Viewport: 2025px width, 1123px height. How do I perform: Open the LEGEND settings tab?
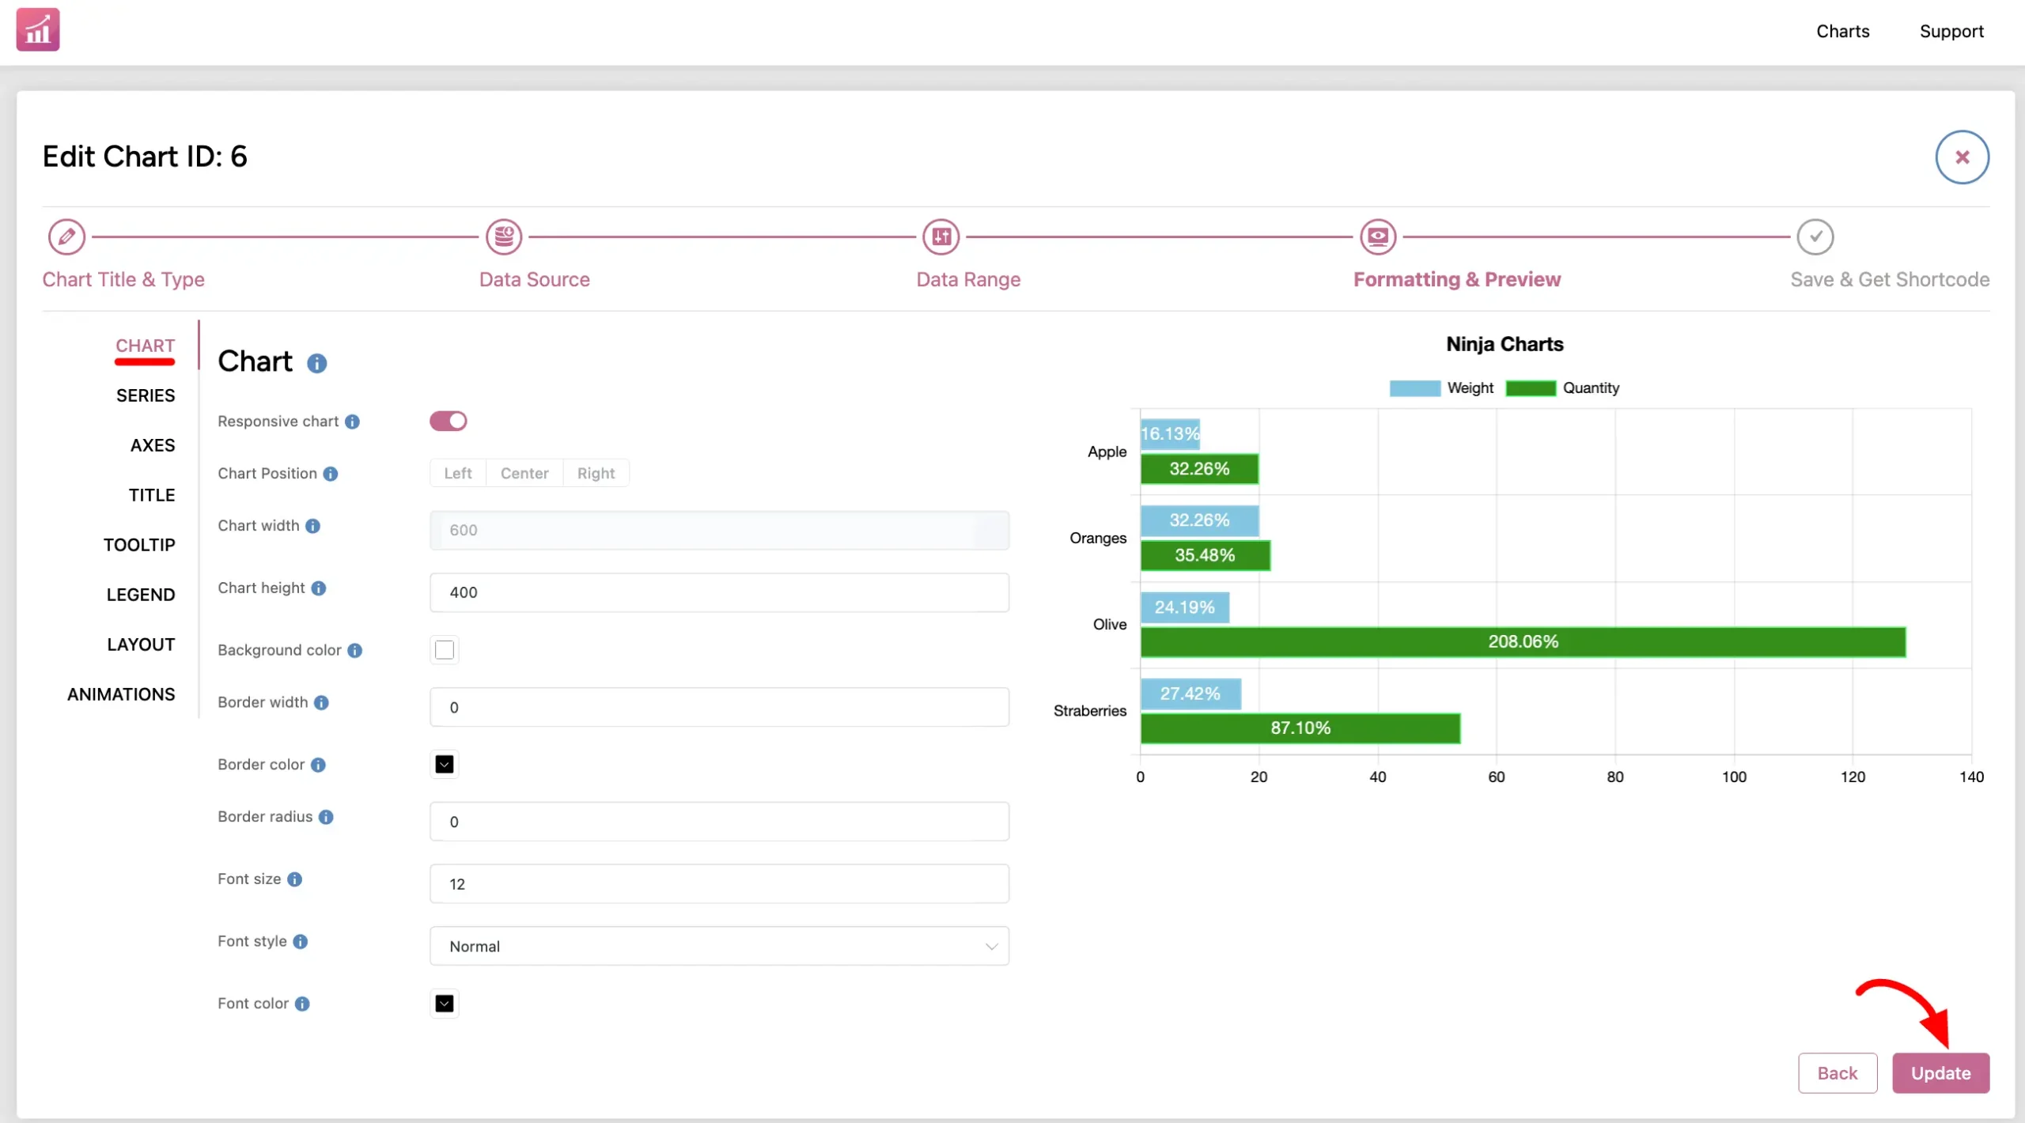[x=141, y=595]
